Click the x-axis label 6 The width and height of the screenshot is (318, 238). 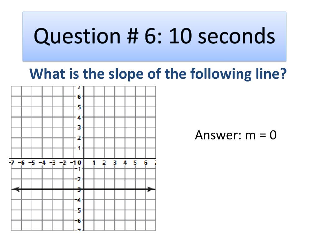pyautogui.click(x=146, y=163)
